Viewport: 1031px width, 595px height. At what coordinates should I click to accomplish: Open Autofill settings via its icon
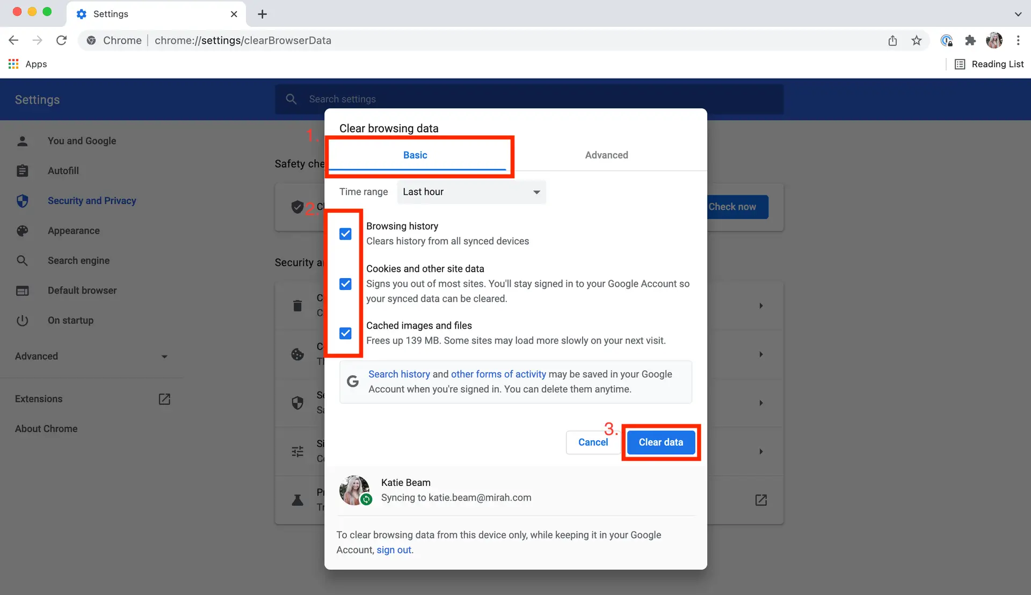pyautogui.click(x=23, y=171)
